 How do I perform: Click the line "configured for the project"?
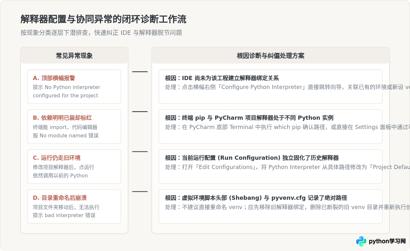point(66,95)
